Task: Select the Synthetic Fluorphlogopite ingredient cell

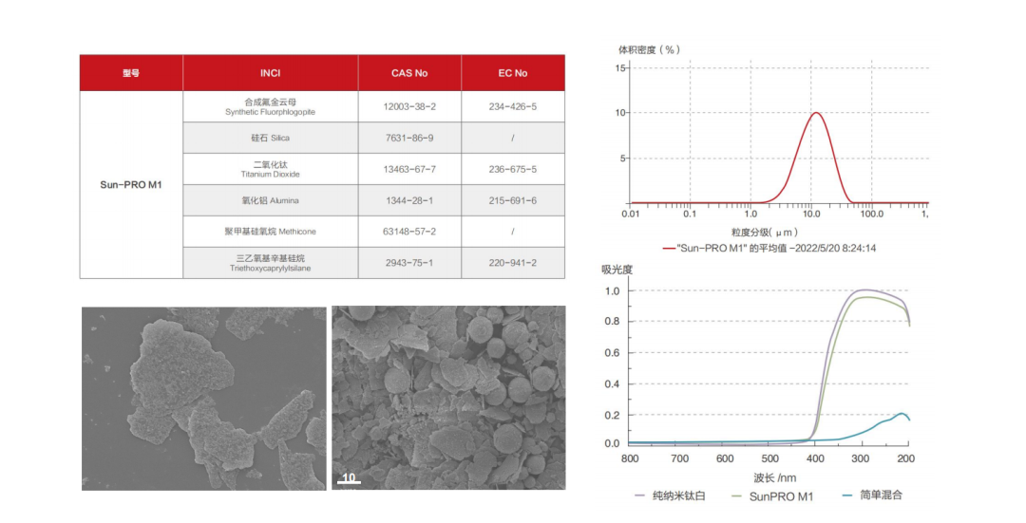Action: (270, 106)
